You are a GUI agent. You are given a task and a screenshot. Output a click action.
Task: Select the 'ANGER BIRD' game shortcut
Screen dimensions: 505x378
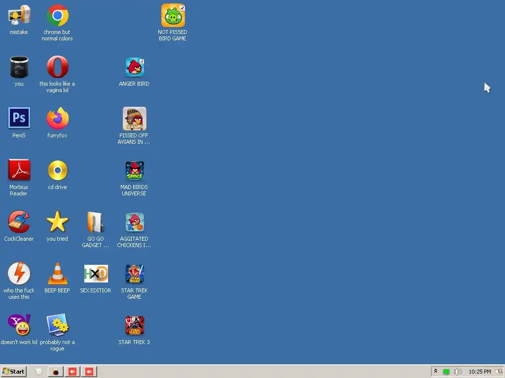point(135,67)
